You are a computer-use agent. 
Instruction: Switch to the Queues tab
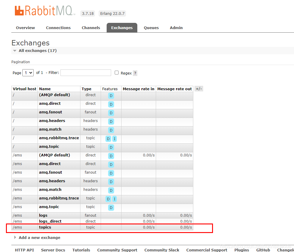151,28
